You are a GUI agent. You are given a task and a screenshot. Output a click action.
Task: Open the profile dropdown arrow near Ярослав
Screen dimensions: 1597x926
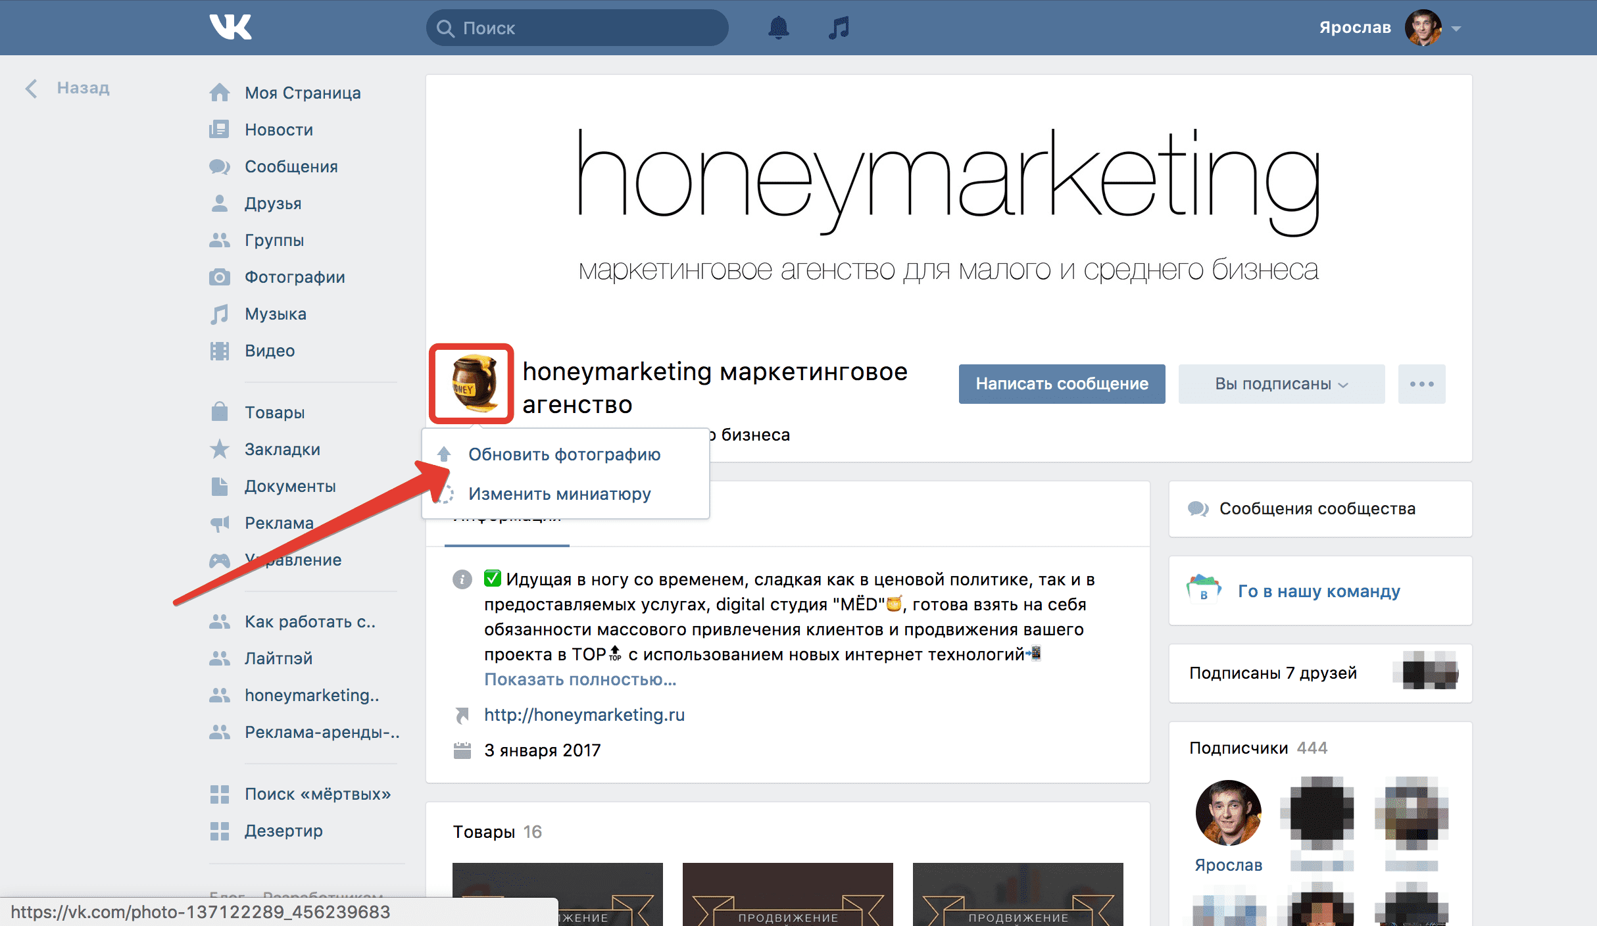1456,28
